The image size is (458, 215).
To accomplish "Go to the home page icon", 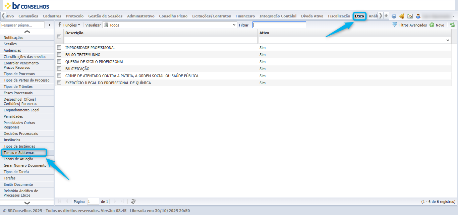I will (x=410, y=16).
